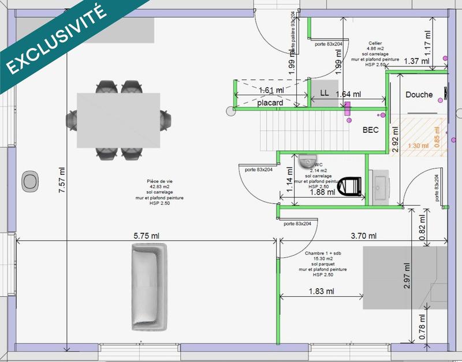Select the 3.70 ml width dimension
The width and height of the screenshot is (462, 362).
364,235
